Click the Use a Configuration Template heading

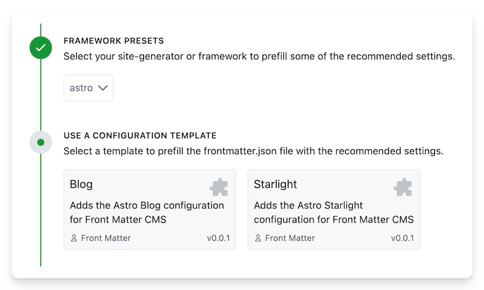click(x=140, y=135)
